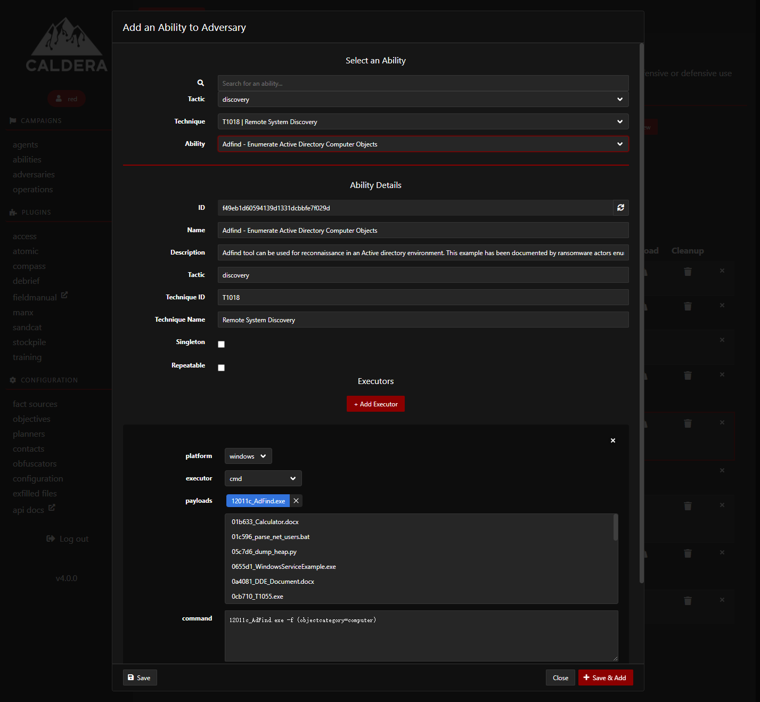Screen dimensions: 760x702
Task: Open the stockpile plugin page
Action: 29,342
